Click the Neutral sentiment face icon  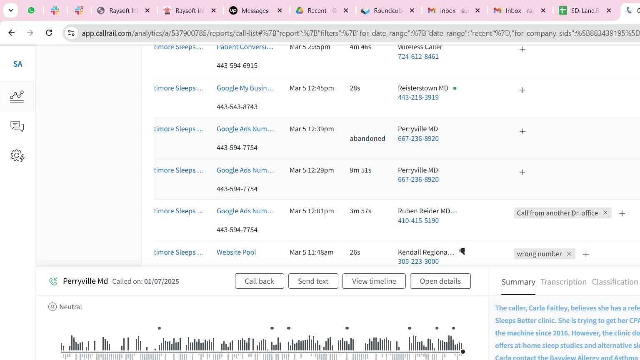click(x=52, y=307)
